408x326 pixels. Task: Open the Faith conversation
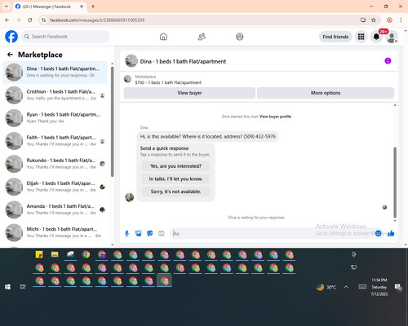pos(55,141)
